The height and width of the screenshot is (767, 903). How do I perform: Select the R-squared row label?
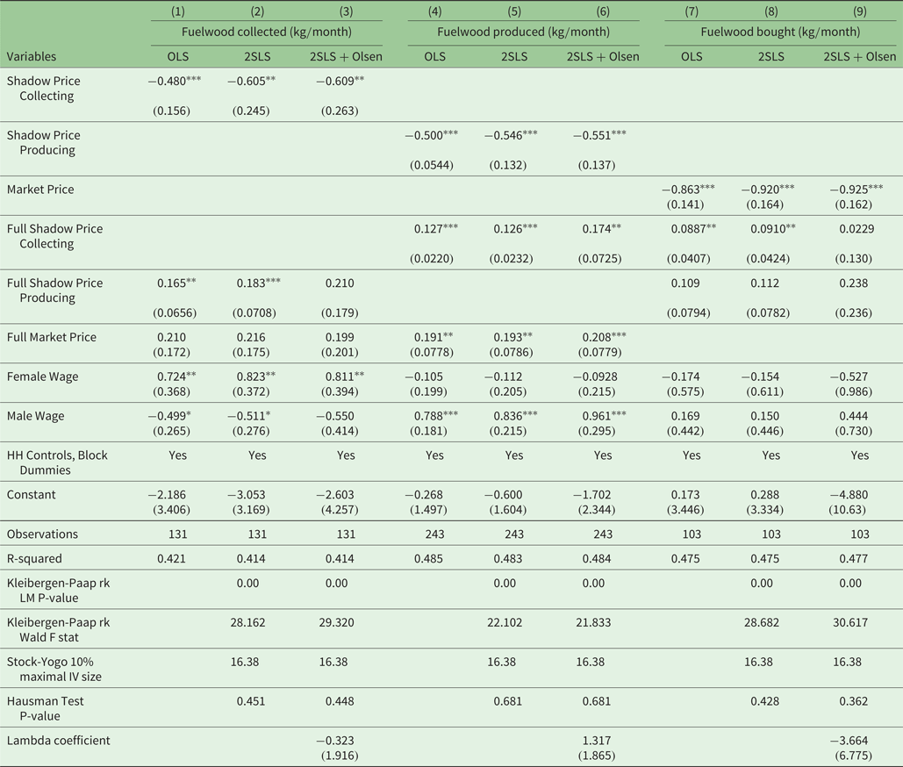36,558
